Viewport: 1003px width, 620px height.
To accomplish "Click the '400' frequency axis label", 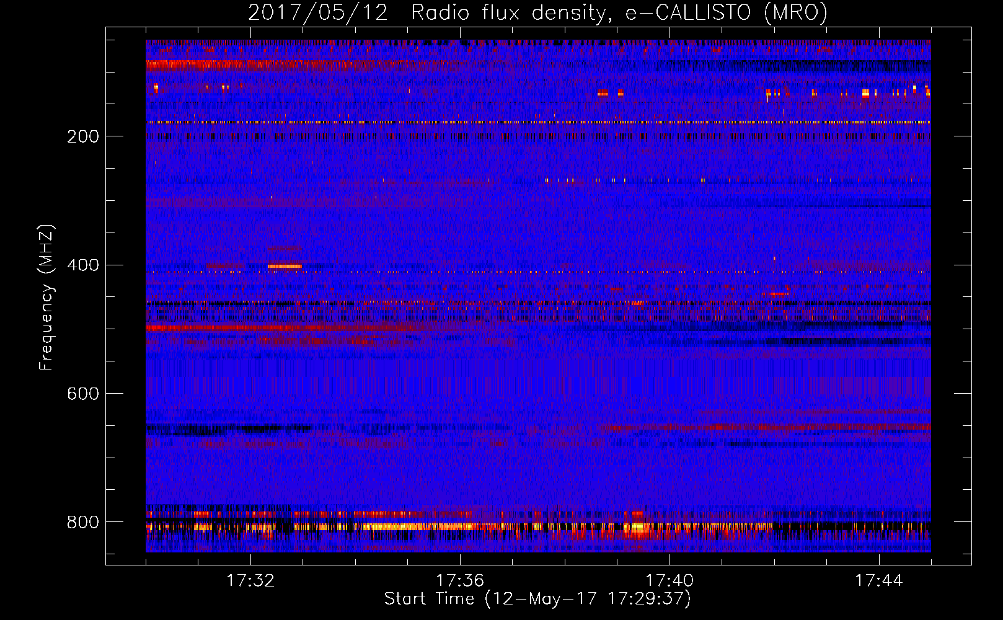I will (x=83, y=265).
